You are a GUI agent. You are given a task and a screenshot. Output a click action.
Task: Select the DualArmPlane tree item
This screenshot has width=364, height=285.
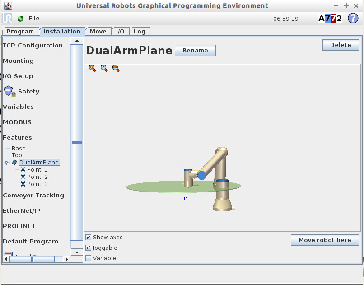pos(39,162)
